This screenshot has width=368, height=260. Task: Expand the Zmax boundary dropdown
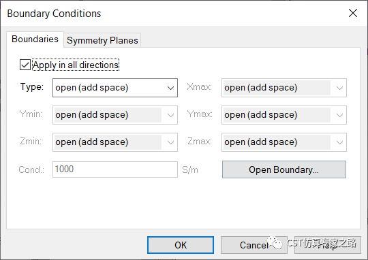(x=284, y=142)
